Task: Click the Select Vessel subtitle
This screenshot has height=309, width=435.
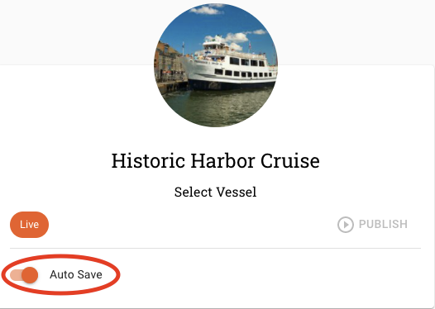Action: click(215, 192)
